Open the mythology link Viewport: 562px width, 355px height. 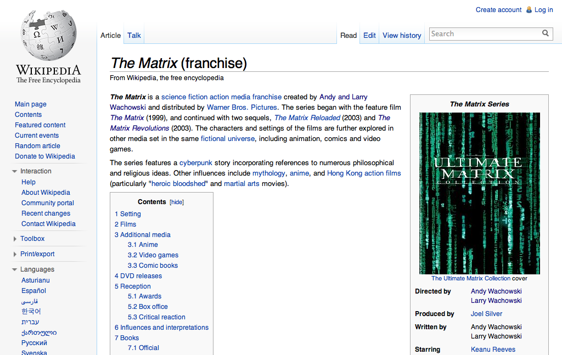click(x=269, y=173)
